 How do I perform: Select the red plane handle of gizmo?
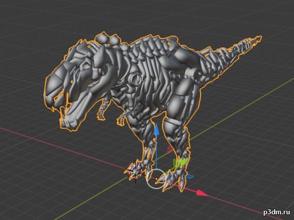(x=170, y=149)
